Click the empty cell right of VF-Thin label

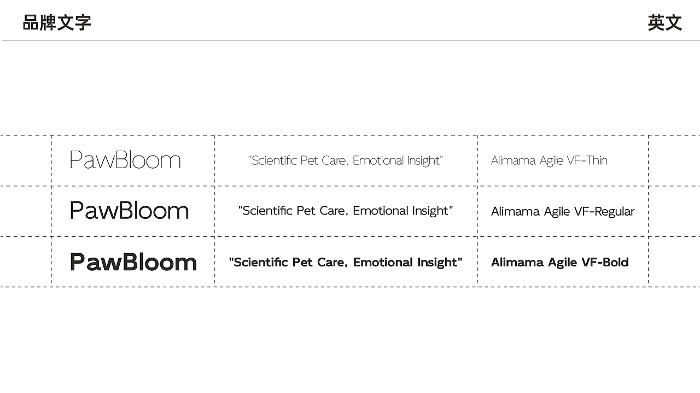(x=674, y=160)
